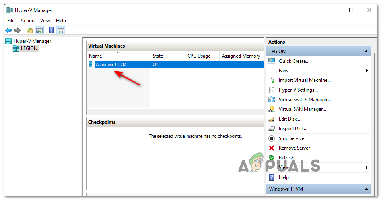
Task: Click Remove Server action
Action: coord(294,148)
